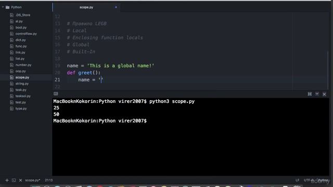The height and width of the screenshot is (187, 333).
Task: Open the tasksol.py file
Action: [x=23, y=96]
